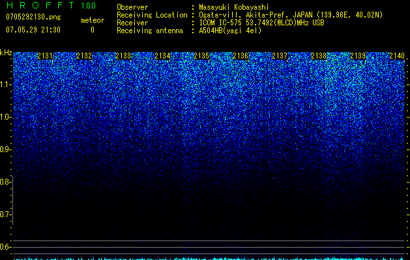Click the 2132 time marker
Image resolution: width=410 pixels, height=260 pixels.
[84, 56]
